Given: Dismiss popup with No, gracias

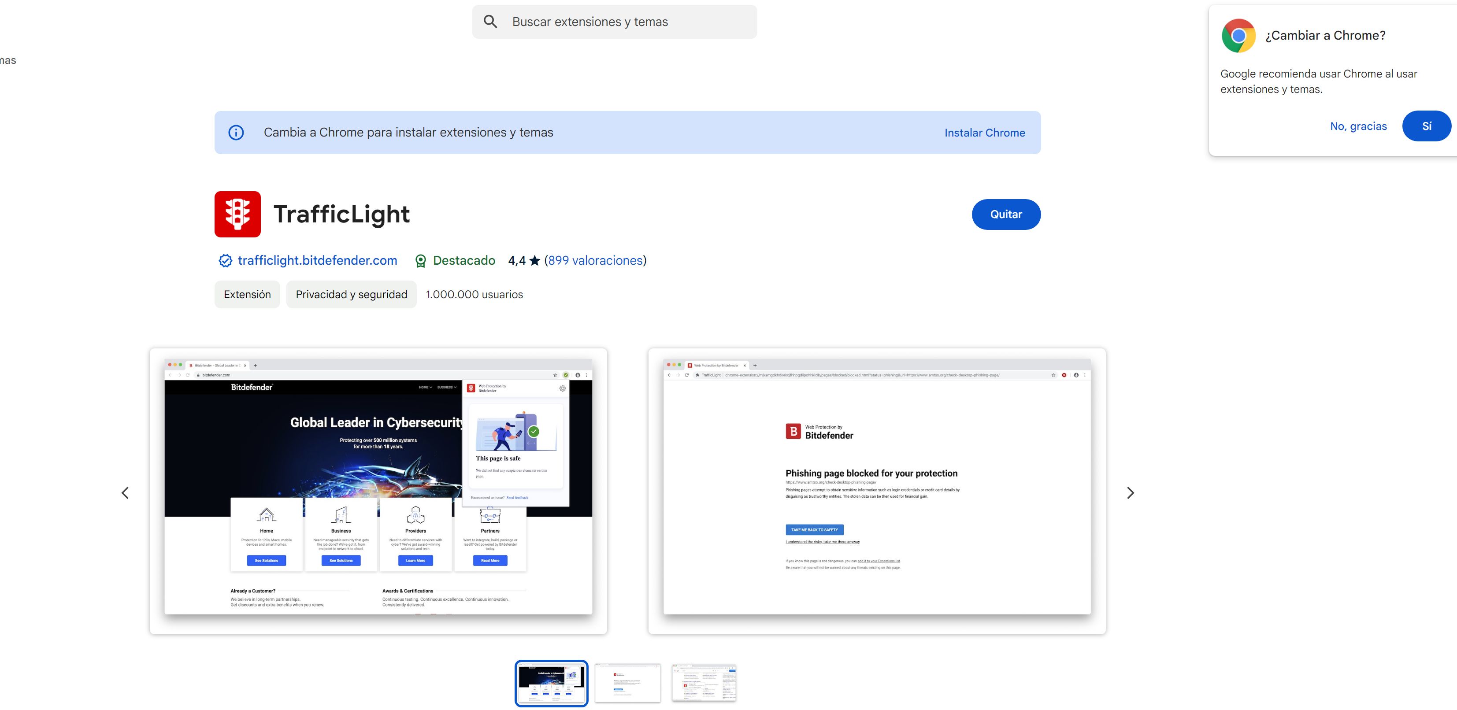Looking at the screenshot, I should coord(1358,126).
